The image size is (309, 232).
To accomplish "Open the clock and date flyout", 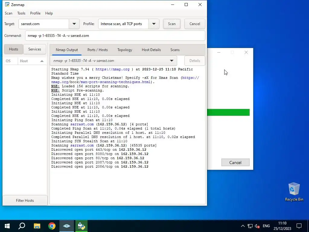I will (282, 226).
